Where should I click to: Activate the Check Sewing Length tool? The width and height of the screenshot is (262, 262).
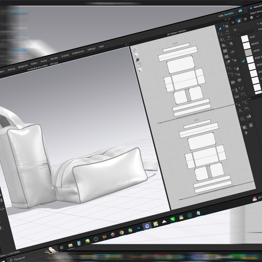[230, 44]
